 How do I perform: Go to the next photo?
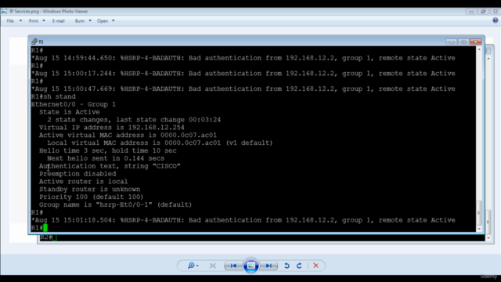tap(269, 266)
